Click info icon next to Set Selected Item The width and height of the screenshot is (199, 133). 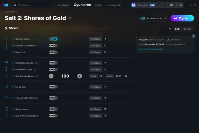pos(37,76)
